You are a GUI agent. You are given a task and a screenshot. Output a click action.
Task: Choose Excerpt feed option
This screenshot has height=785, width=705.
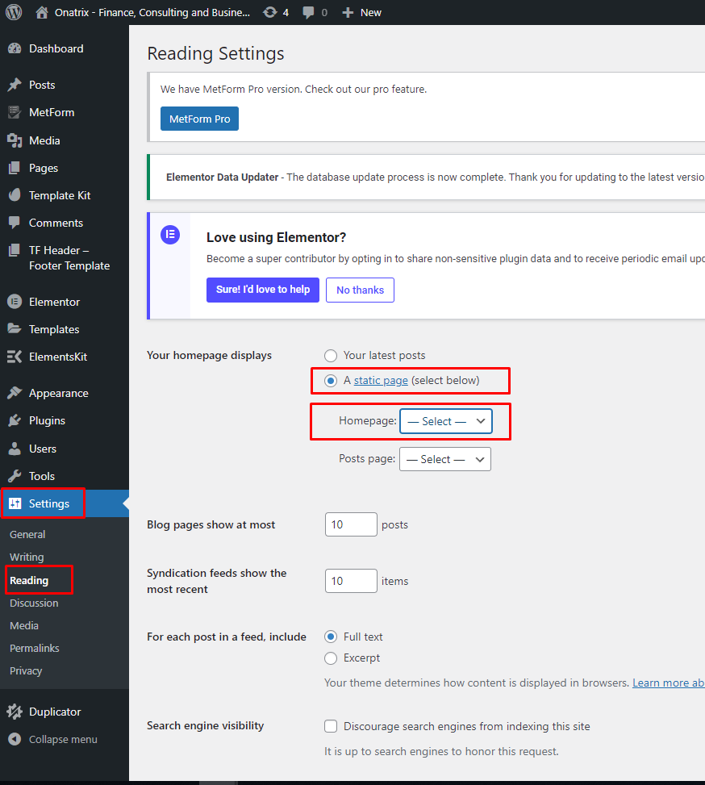point(331,658)
